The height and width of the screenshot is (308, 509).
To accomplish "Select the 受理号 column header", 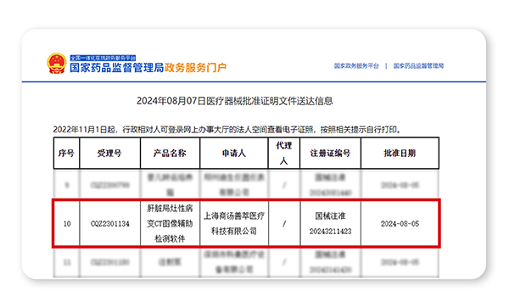I will [x=109, y=154].
